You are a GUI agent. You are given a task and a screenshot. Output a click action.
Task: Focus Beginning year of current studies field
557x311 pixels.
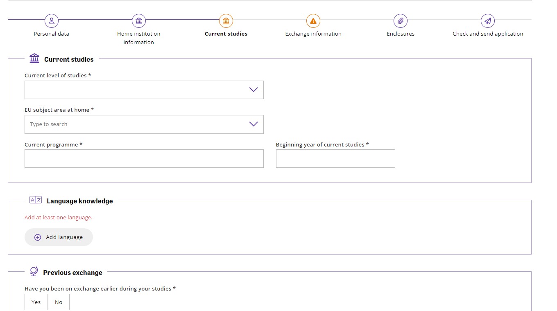(335, 158)
